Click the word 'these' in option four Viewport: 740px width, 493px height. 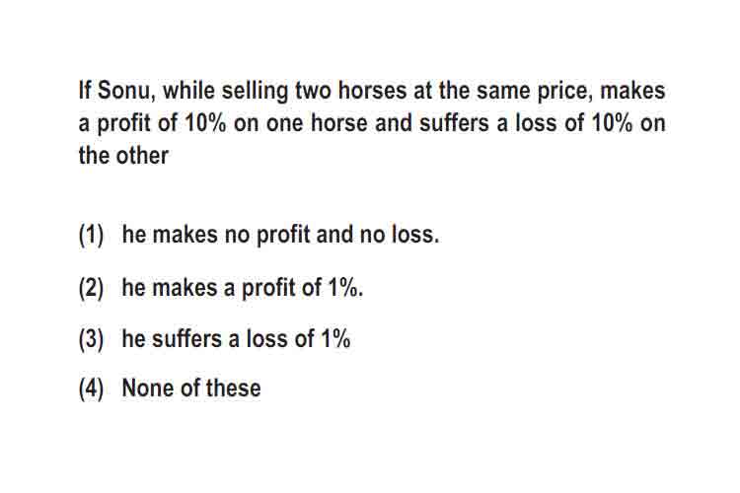pos(233,388)
